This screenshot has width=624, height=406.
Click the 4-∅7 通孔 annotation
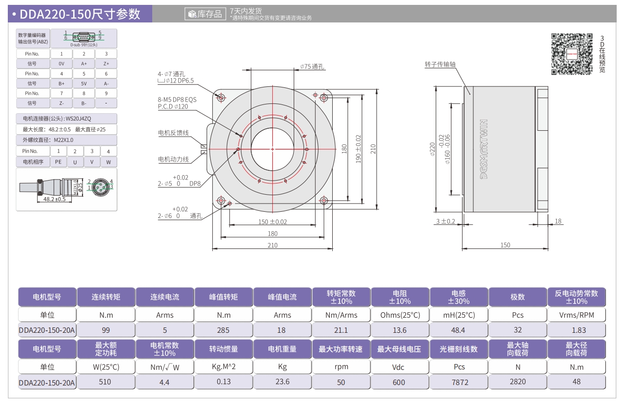tap(171, 74)
